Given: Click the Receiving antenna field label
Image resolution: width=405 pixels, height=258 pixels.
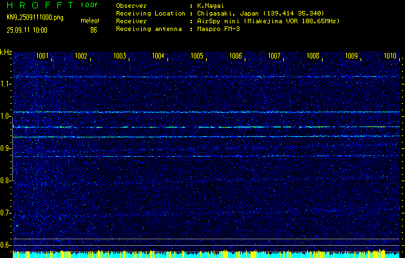Looking at the screenshot, I should (149, 29).
